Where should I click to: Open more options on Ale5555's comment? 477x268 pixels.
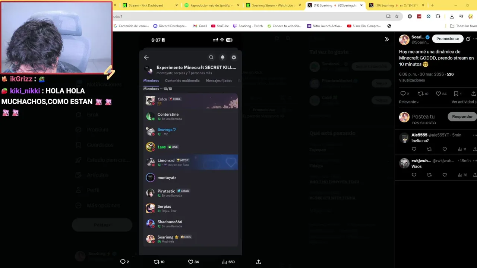pos(474,135)
